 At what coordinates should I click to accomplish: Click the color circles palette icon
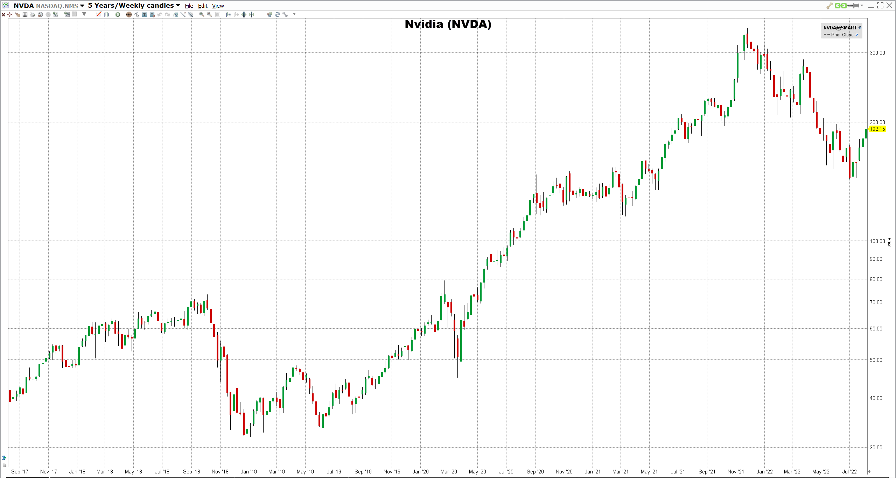[269, 14]
